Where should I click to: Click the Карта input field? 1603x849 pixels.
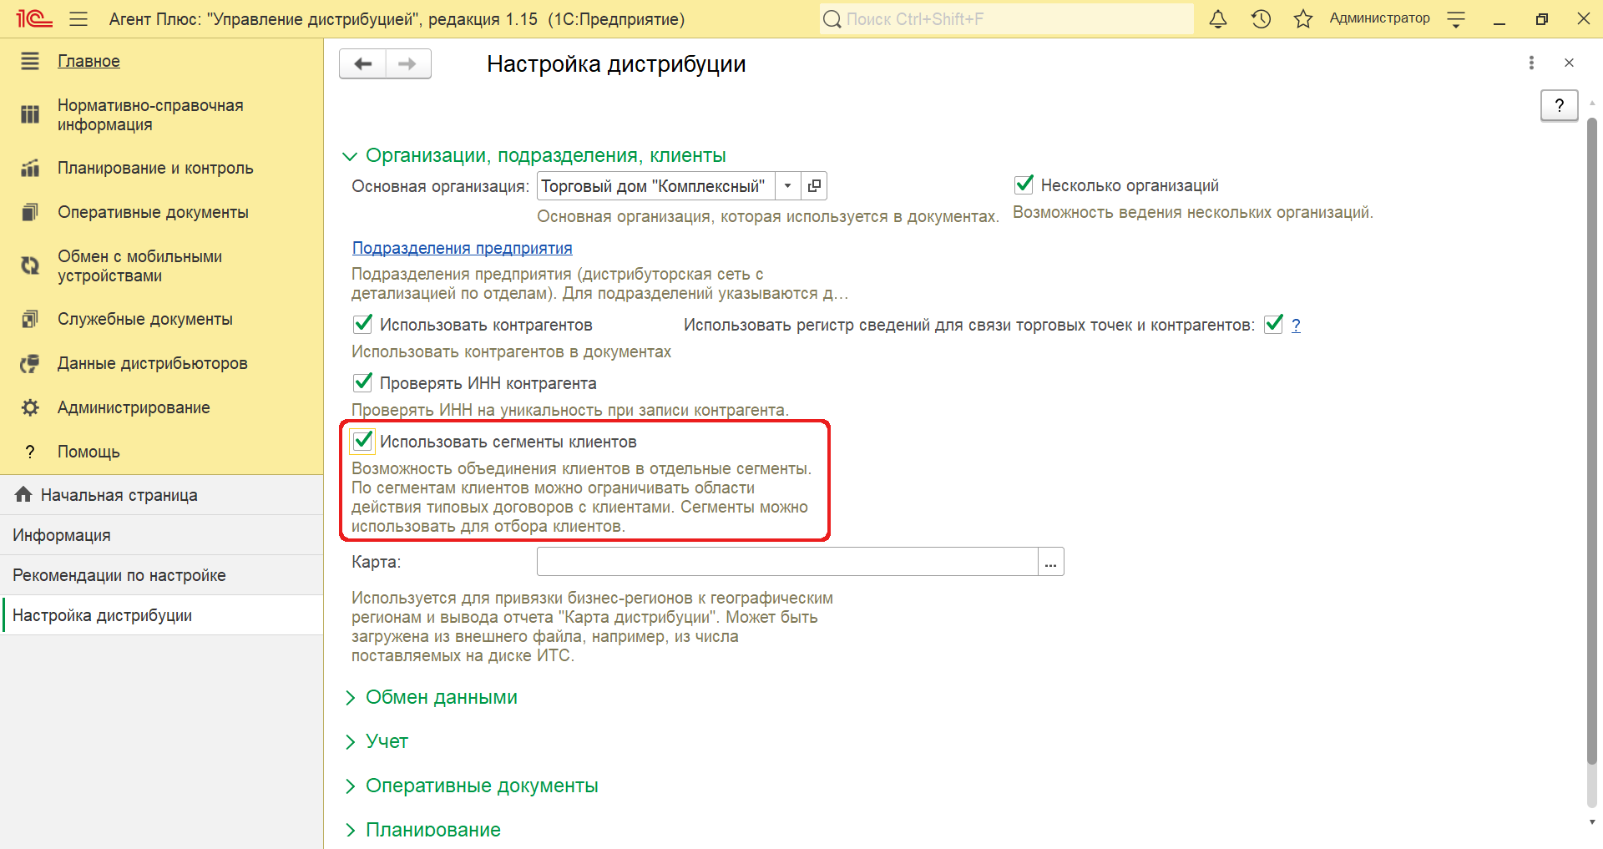[x=787, y=562]
